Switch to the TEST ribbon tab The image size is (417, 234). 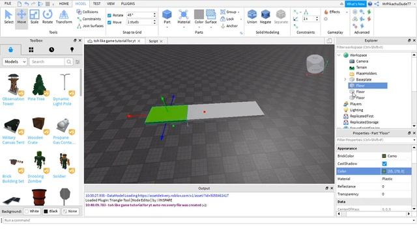tap(97, 4)
